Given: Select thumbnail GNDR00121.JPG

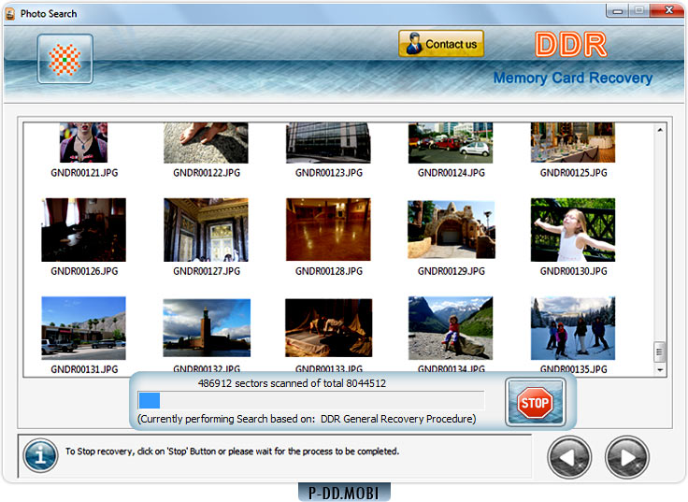Looking at the screenshot, I should pos(83,143).
